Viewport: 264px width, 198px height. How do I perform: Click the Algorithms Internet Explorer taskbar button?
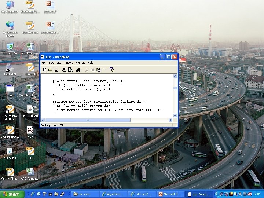pos(113,194)
